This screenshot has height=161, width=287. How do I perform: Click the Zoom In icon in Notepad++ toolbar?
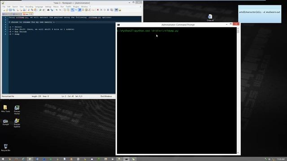point(57,10)
